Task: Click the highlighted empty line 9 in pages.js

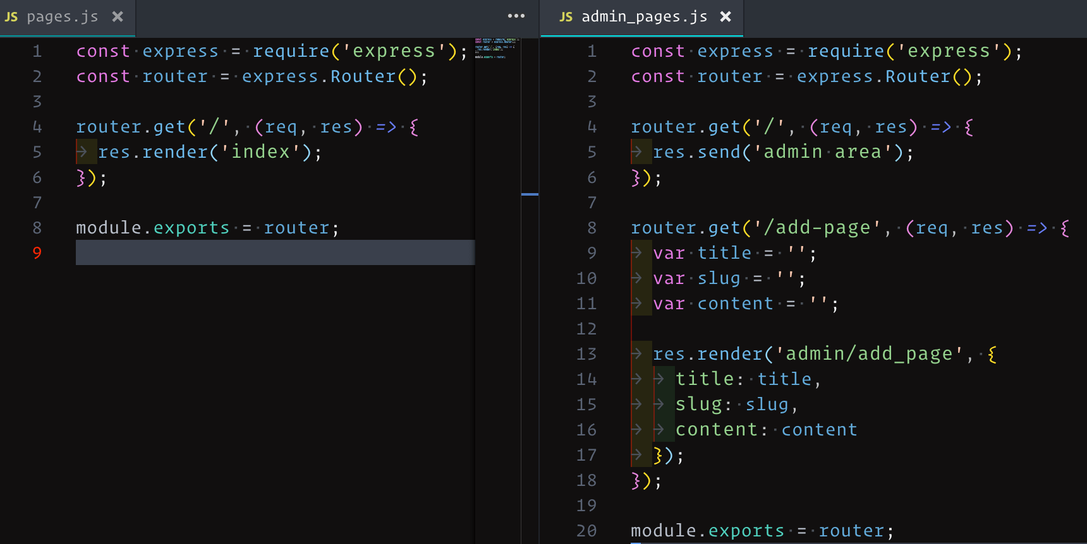Action: click(x=275, y=252)
